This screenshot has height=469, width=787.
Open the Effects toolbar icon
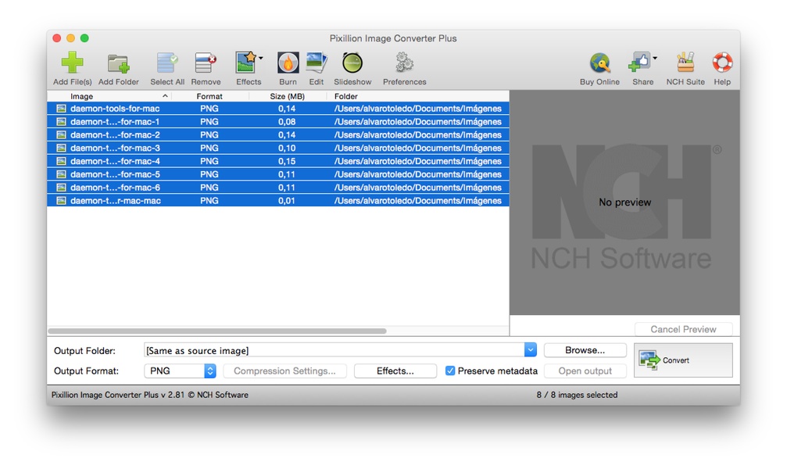coord(246,63)
